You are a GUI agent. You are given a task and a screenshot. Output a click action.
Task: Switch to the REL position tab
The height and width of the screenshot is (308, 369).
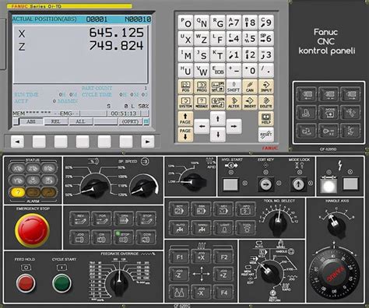[x=56, y=121]
